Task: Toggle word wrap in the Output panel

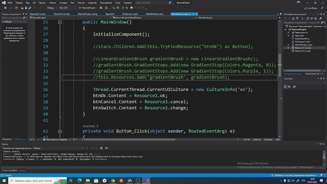Action: pos(107,148)
